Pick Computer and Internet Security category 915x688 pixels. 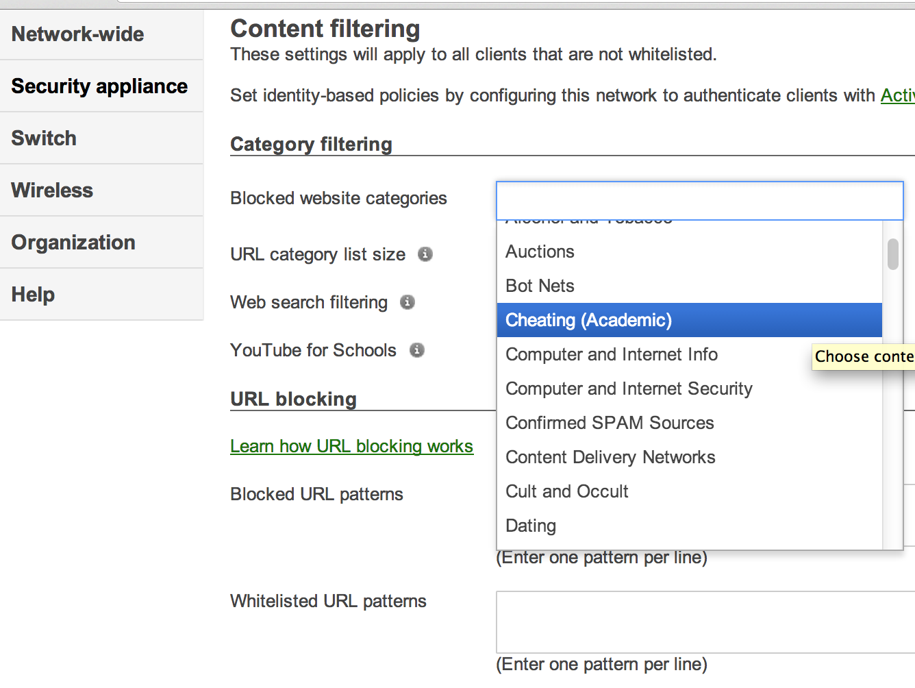coord(629,389)
